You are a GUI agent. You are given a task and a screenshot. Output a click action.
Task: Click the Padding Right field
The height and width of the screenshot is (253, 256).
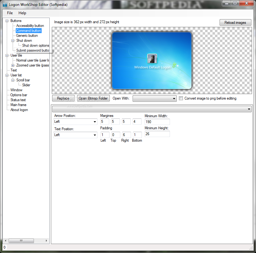[x=126, y=135]
